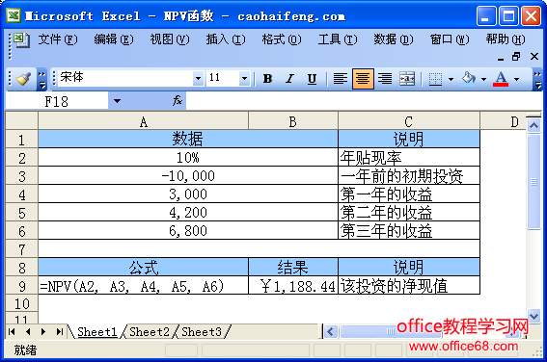Select column A header
Image resolution: width=547 pixels, height=362 pixels.
144,121
